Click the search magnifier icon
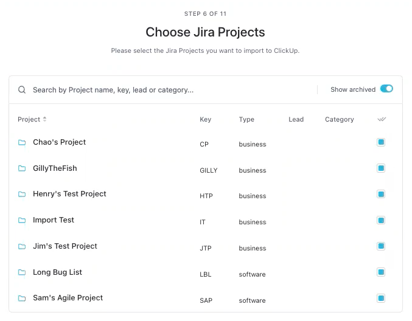This screenshot has height=321, width=412. (22, 90)
